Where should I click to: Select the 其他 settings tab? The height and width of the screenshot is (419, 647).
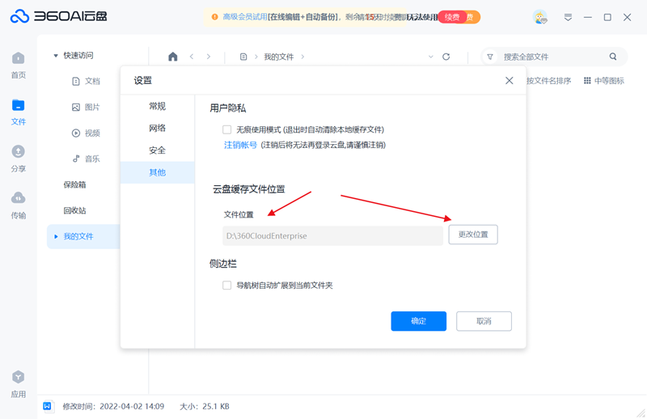tap(157, 172)
